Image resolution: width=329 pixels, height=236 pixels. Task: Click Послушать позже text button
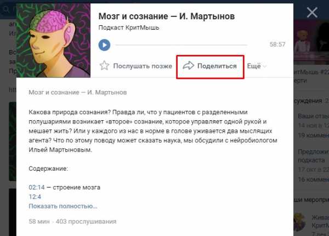pyautogui.click(x=143, y=66)
